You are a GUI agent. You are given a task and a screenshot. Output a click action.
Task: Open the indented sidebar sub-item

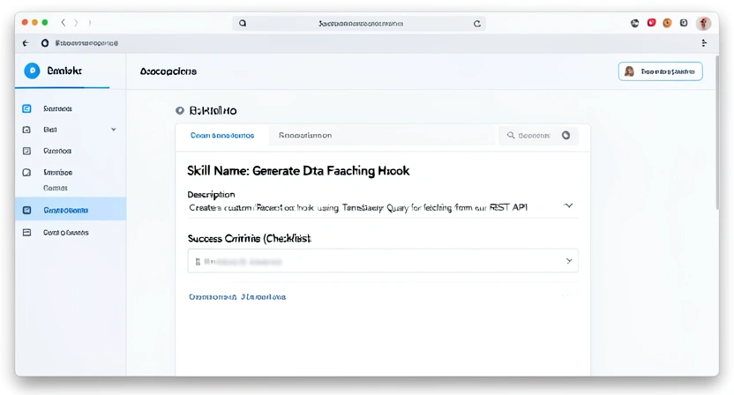[x=56, y=188]
